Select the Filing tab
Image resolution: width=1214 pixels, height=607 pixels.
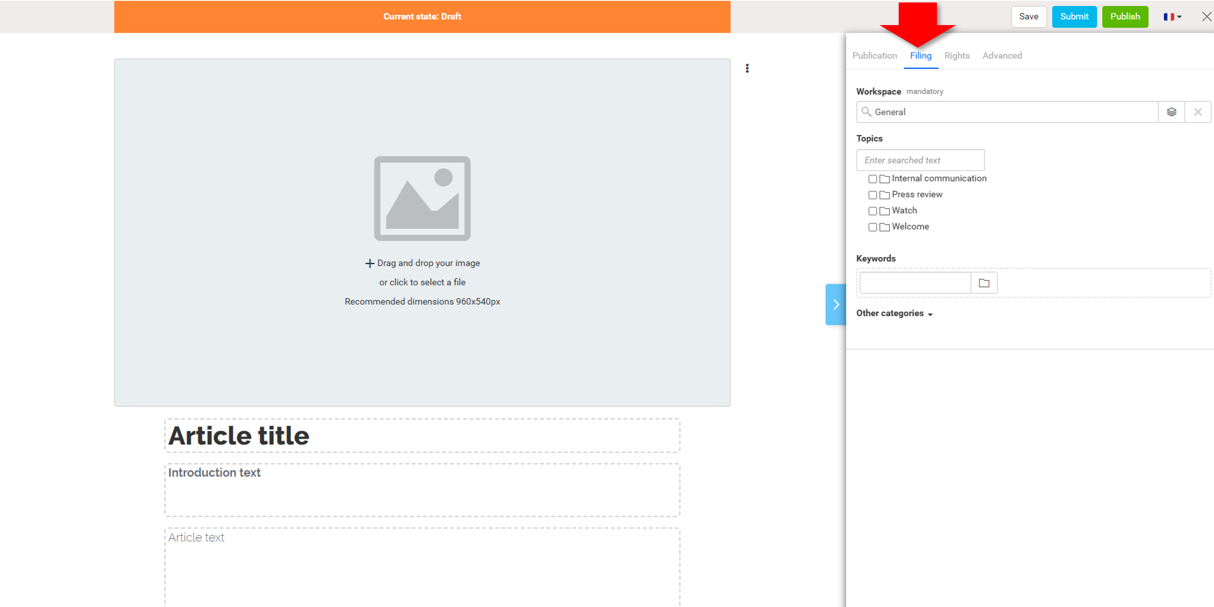click(920, 56)
